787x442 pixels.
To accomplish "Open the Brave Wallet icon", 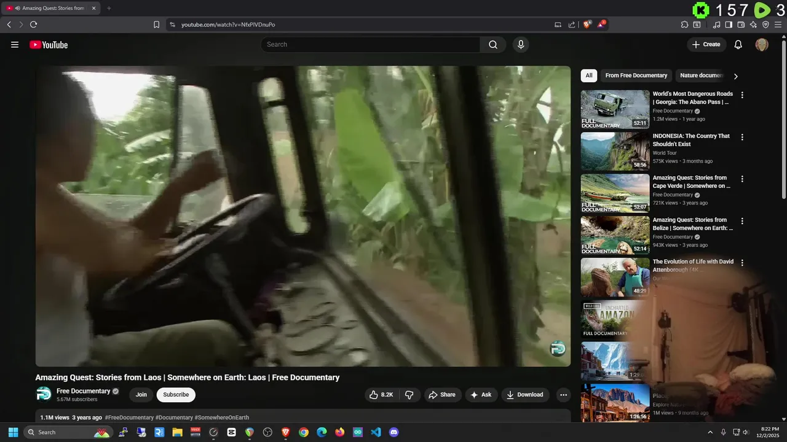I will pos(741,25).
